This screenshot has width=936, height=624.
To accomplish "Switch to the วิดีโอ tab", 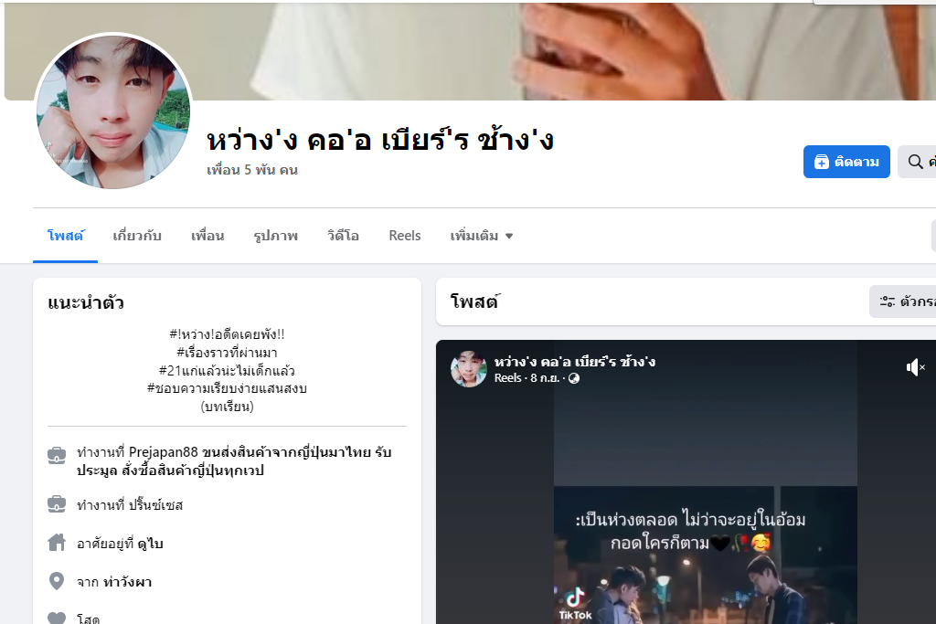I will pos(343,236).
